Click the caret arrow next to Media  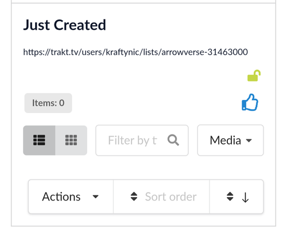[x=249, y=141]
